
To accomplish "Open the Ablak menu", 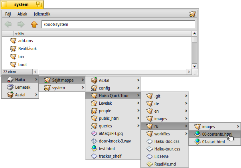I will click(x=22, y=14).
